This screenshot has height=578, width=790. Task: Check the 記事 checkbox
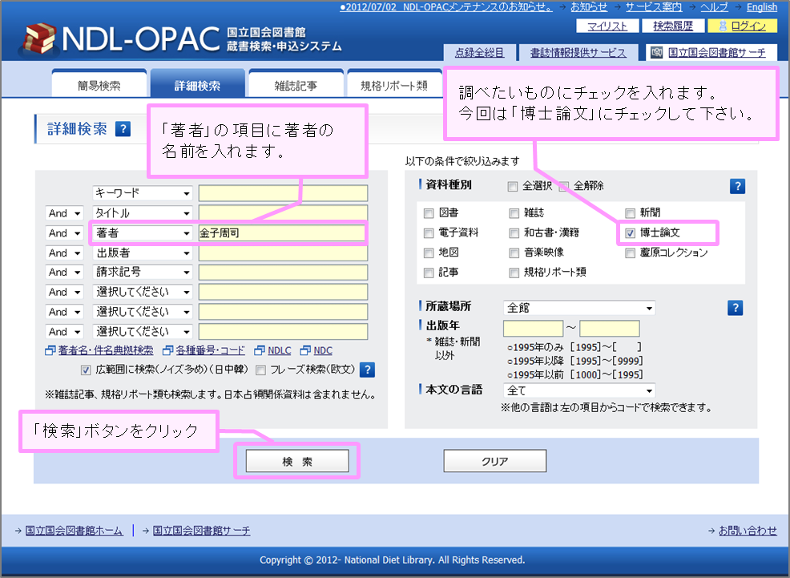click(x=429, y=273)
